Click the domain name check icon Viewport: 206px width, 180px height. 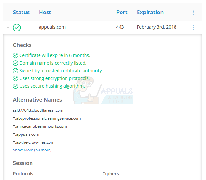coord(15,63)
